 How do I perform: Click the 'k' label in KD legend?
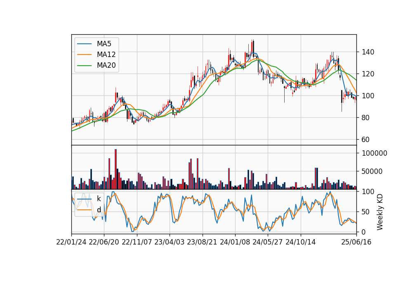pos(99,199)
